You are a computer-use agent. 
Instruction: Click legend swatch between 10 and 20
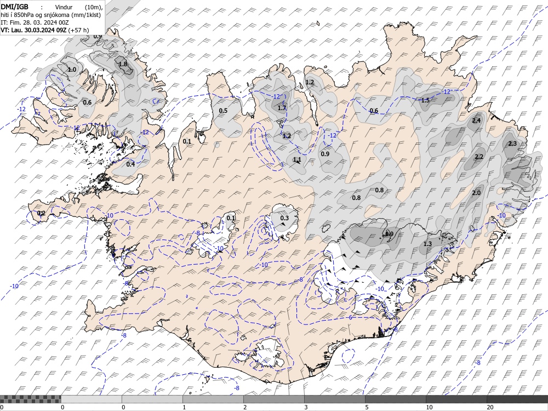(456, 399)
